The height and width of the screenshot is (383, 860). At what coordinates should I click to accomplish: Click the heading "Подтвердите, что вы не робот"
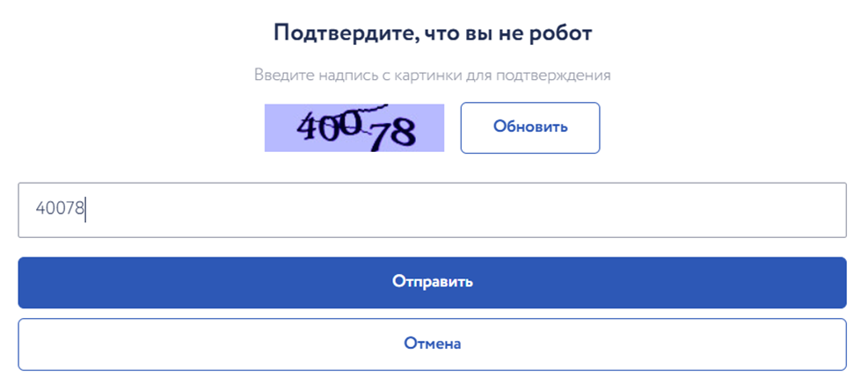[x=432, y=34]
